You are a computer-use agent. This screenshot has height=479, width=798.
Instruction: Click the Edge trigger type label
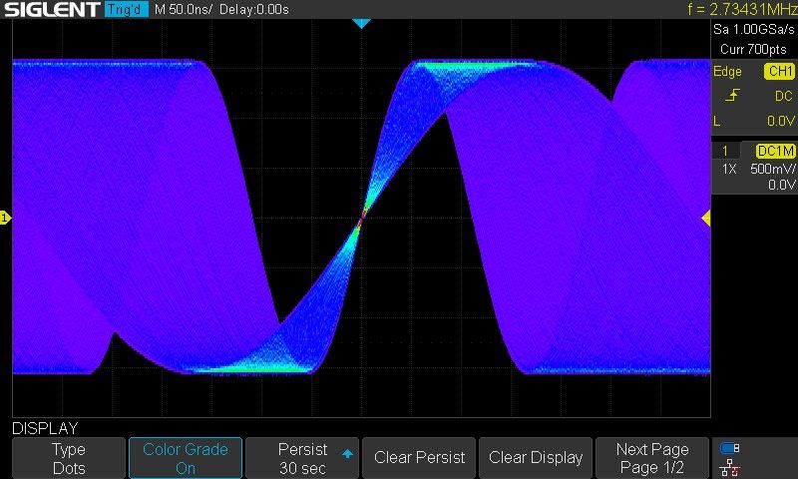pyautogui.click(x=727, y=72)
